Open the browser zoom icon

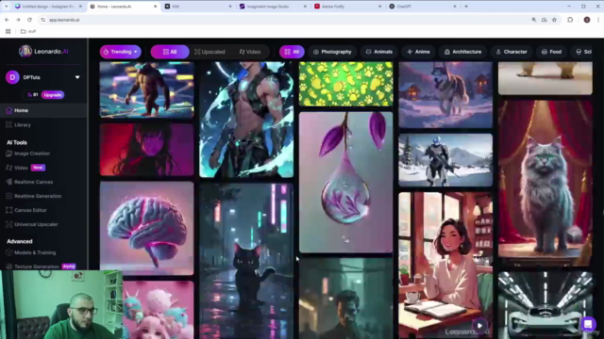click(x=534, y=20)
